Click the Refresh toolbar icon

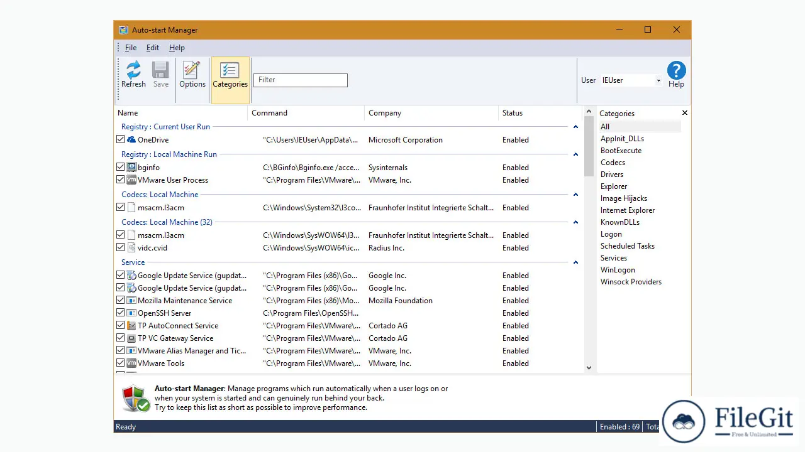pyautogui.click(x=133, y=70)
